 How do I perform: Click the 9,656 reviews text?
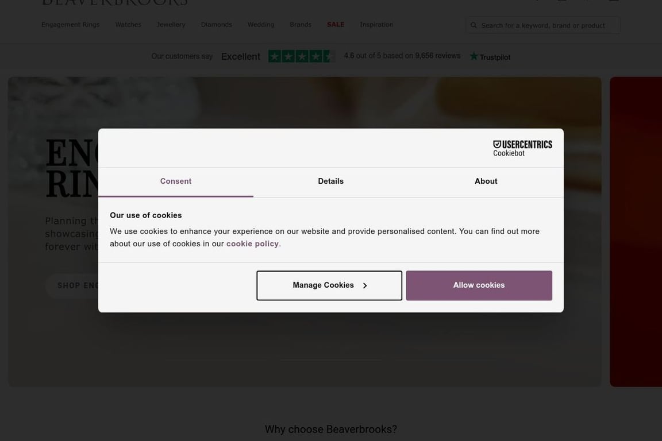pyautogui.click(x=438, y=56)
